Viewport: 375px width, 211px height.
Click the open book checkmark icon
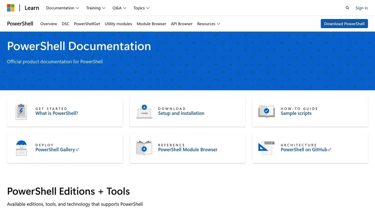click(267, 111)
